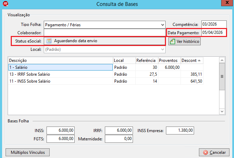This screenshot has width=234, height=158.
Task: Sort by the Proventos column header
Action: (169, 61)
